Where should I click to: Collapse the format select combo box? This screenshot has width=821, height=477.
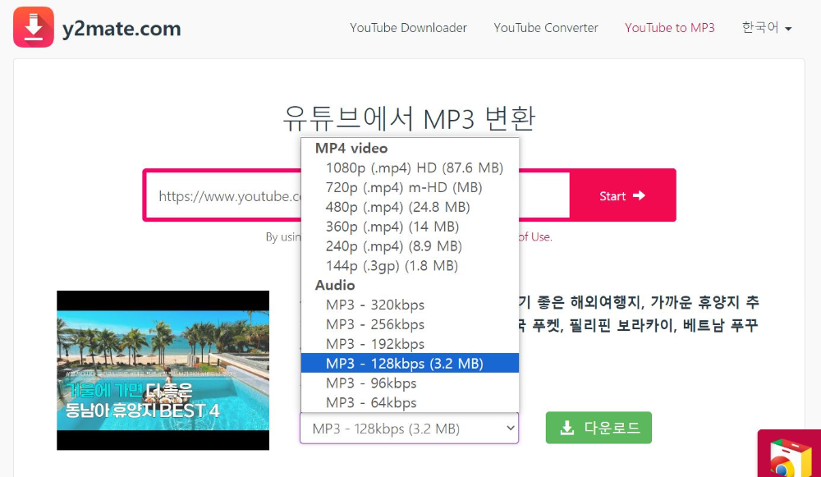click(x=409, y=429)
